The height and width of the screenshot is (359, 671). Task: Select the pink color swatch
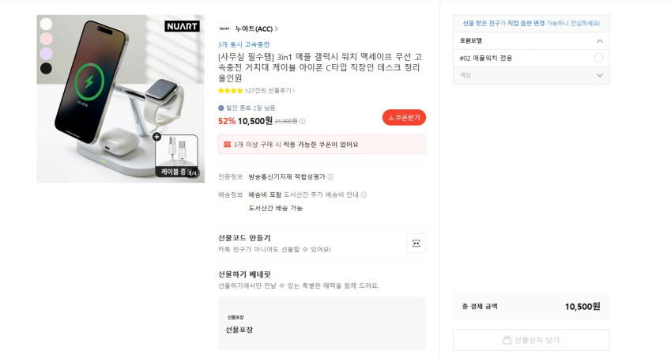(46, 38)
